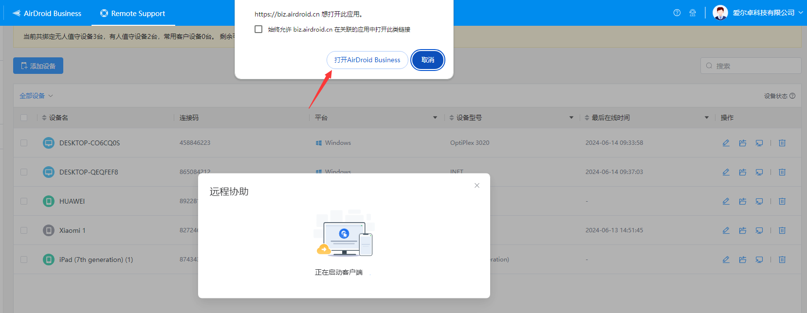This screenshot has width=807, height=313.
Task: Start remote control icon in HUAWEI row
Action: [759, 201]
